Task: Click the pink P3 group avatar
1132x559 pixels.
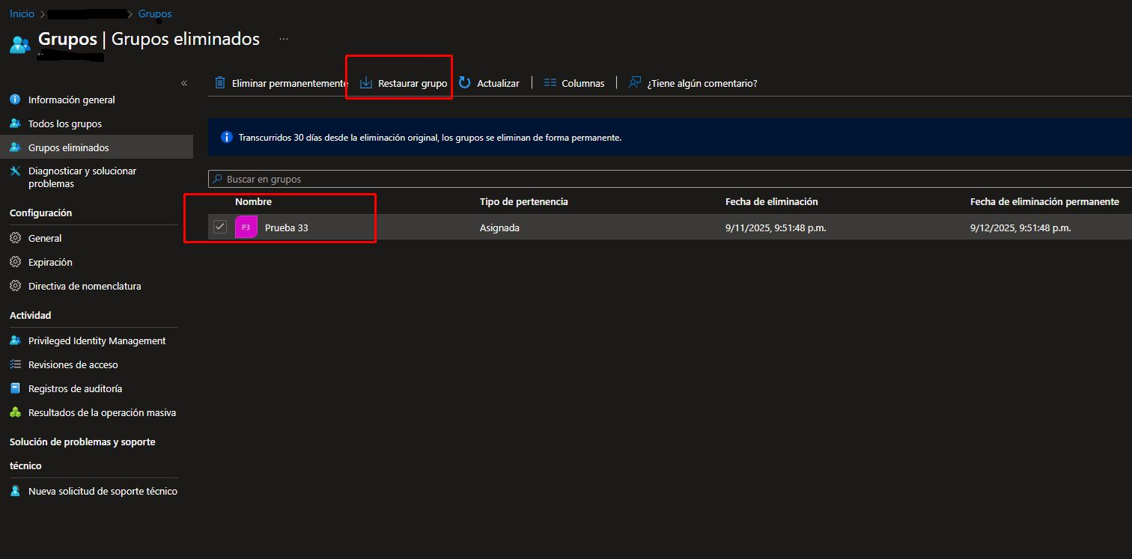Action: (246, 227)
